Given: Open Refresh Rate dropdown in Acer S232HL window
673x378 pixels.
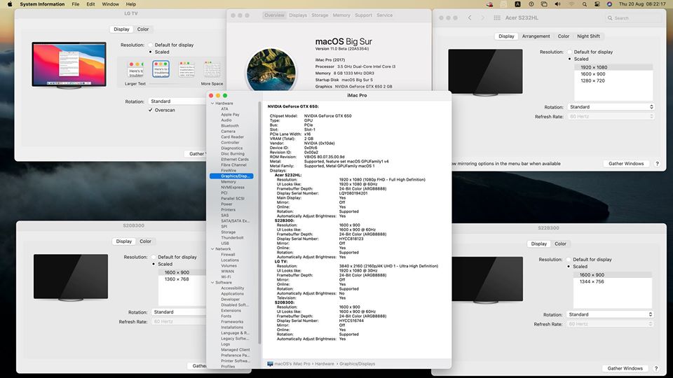Looking at the screenshot, I should point(611,116).
